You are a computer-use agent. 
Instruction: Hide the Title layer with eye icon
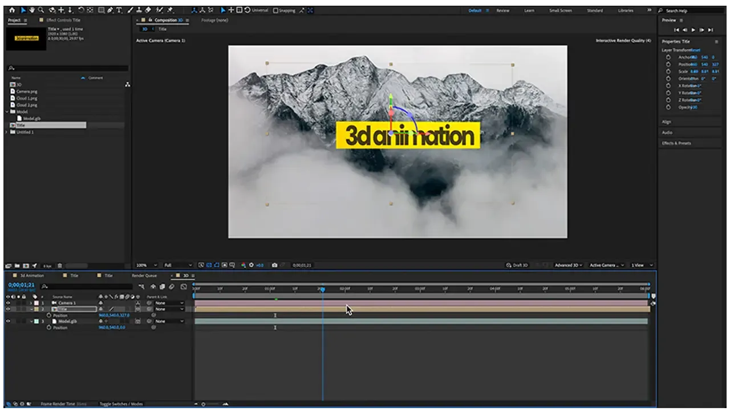click(8, 309)
